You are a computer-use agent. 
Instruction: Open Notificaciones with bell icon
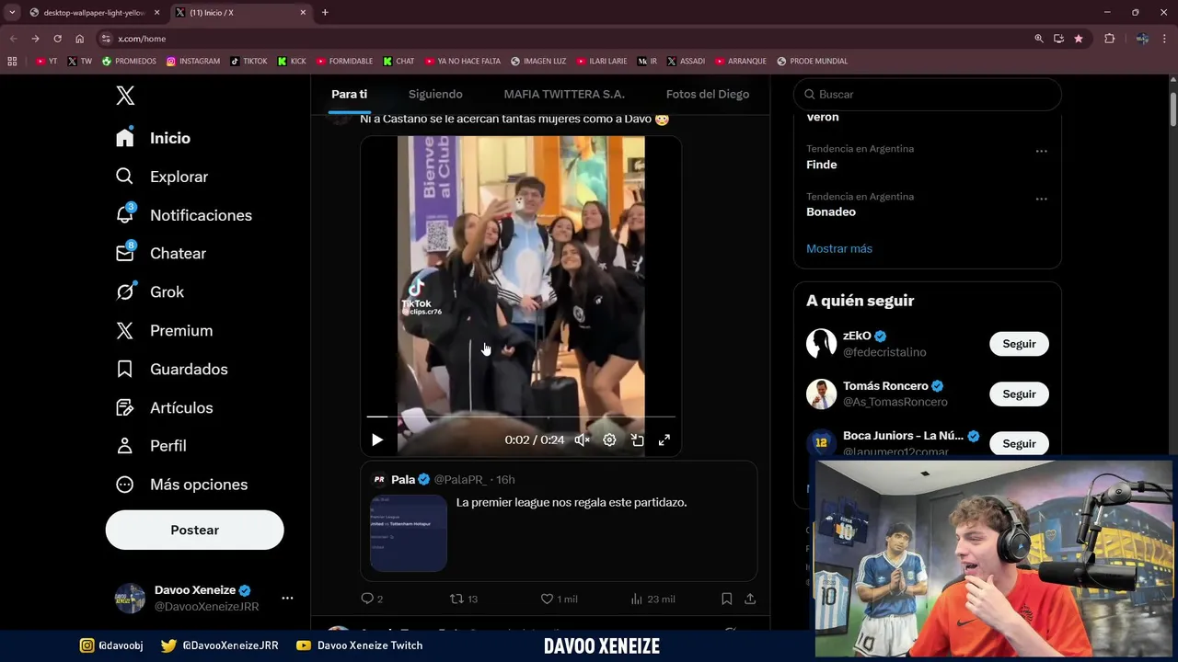point(183,215)
